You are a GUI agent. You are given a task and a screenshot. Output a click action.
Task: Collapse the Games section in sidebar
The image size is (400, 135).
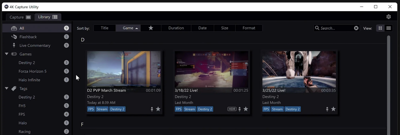[x=7, y=54]
